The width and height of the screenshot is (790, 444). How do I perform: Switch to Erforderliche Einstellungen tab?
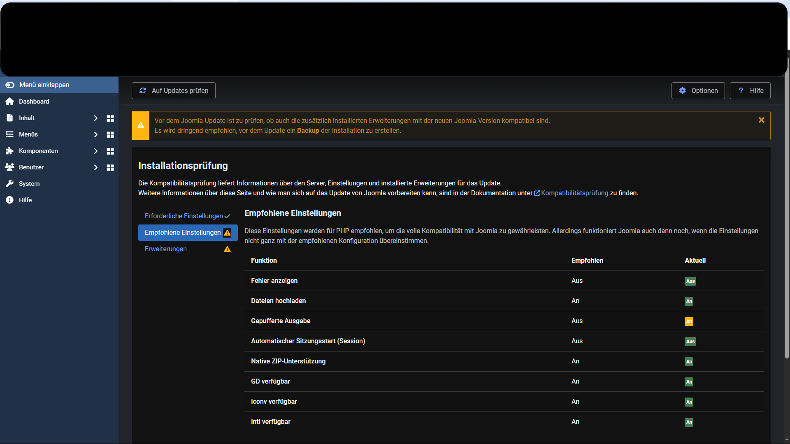(x=184, y=216)
